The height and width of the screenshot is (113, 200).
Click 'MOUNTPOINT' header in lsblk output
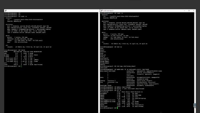click(38, 51)
